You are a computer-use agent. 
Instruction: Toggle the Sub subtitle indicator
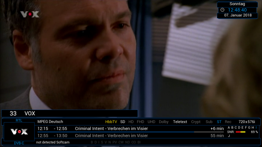point(209,122)
